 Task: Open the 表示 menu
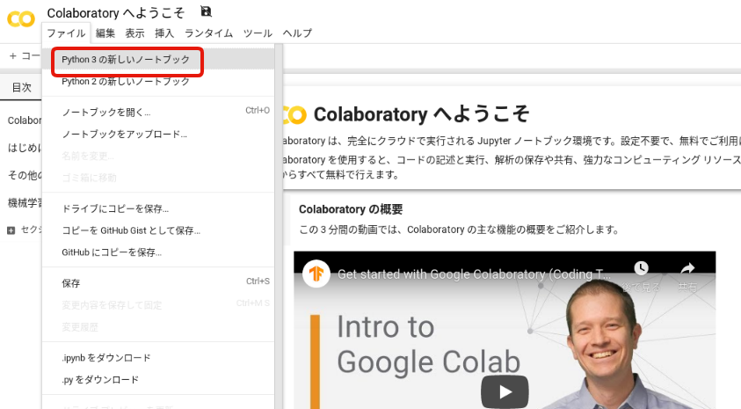pyautogui.click(x=134, y=33)
